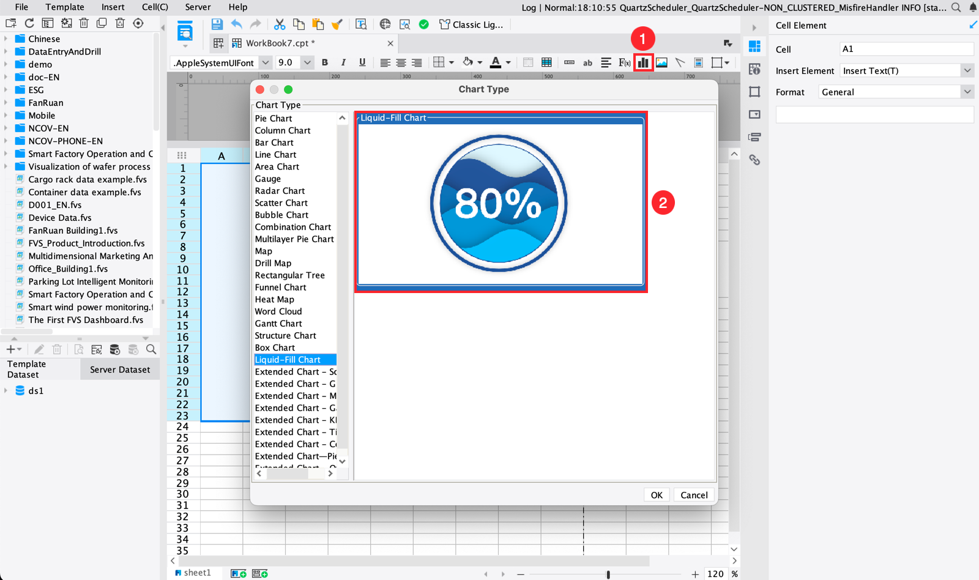Image resolution: width=979 pixels, height=580 pixels.
Task: Click the dataset search magnifier icon
Action: point(151,349)
